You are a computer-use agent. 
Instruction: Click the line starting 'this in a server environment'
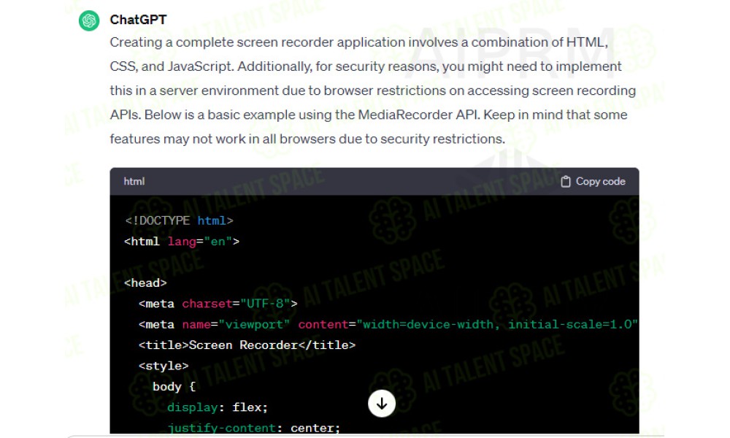(x=373, y=91)
